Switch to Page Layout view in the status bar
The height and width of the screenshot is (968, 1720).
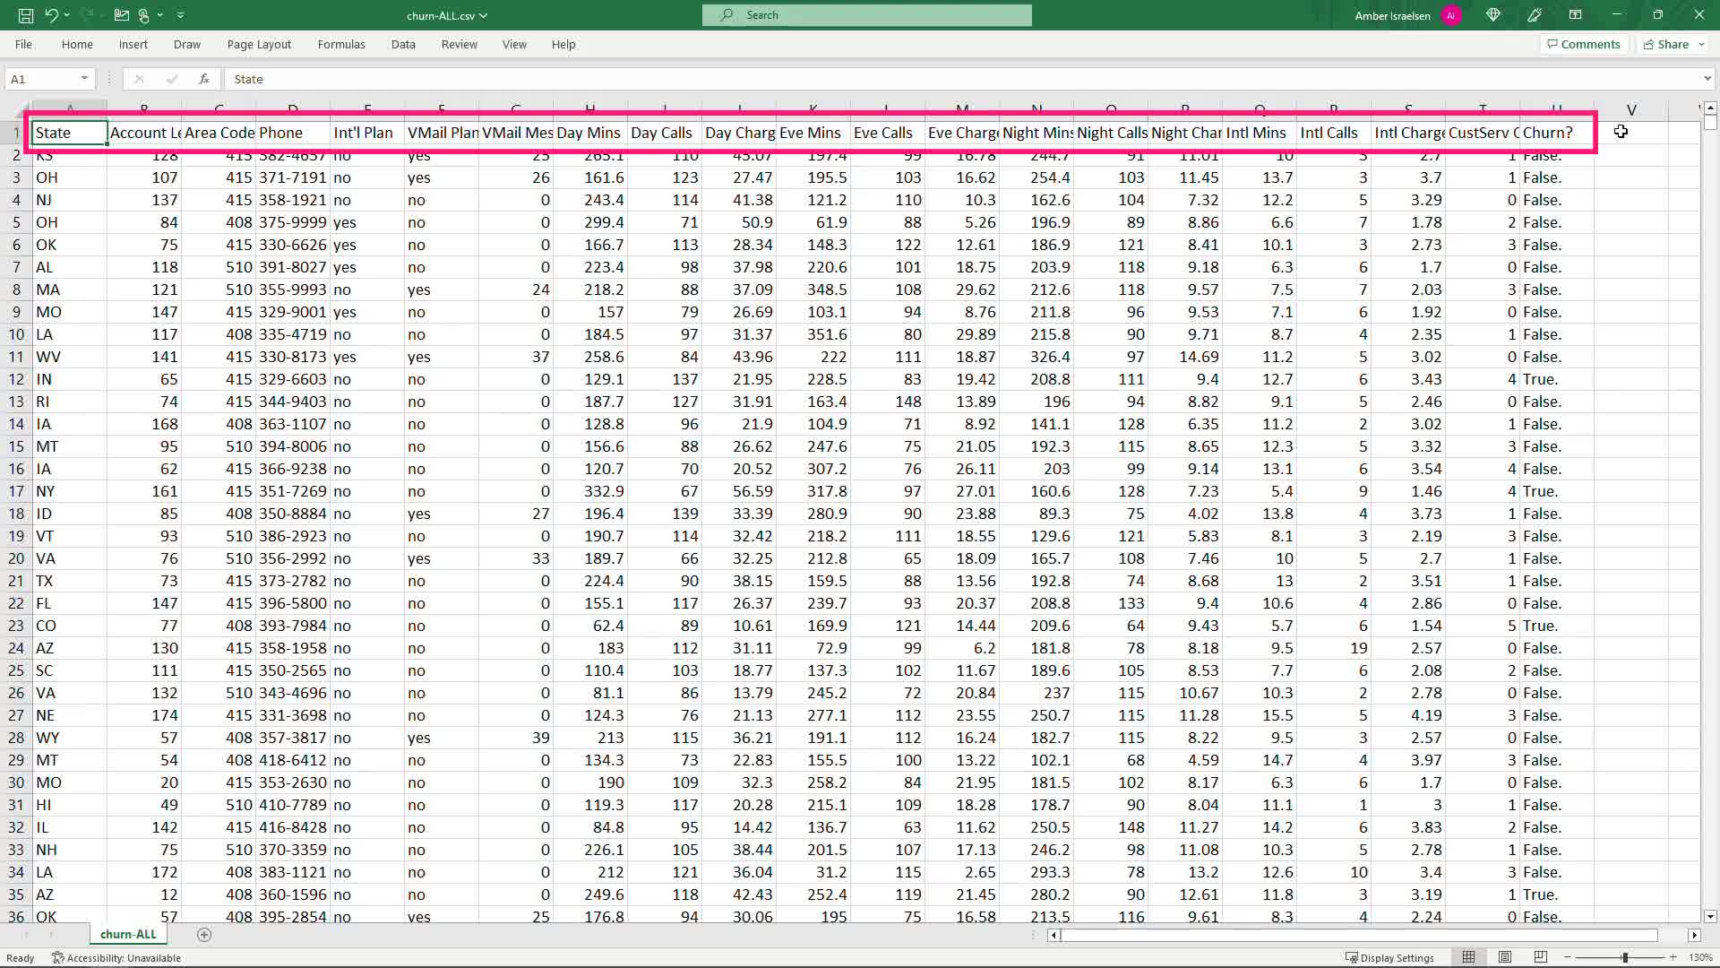1505,957
